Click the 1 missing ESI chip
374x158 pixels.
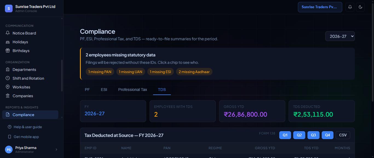160,72
